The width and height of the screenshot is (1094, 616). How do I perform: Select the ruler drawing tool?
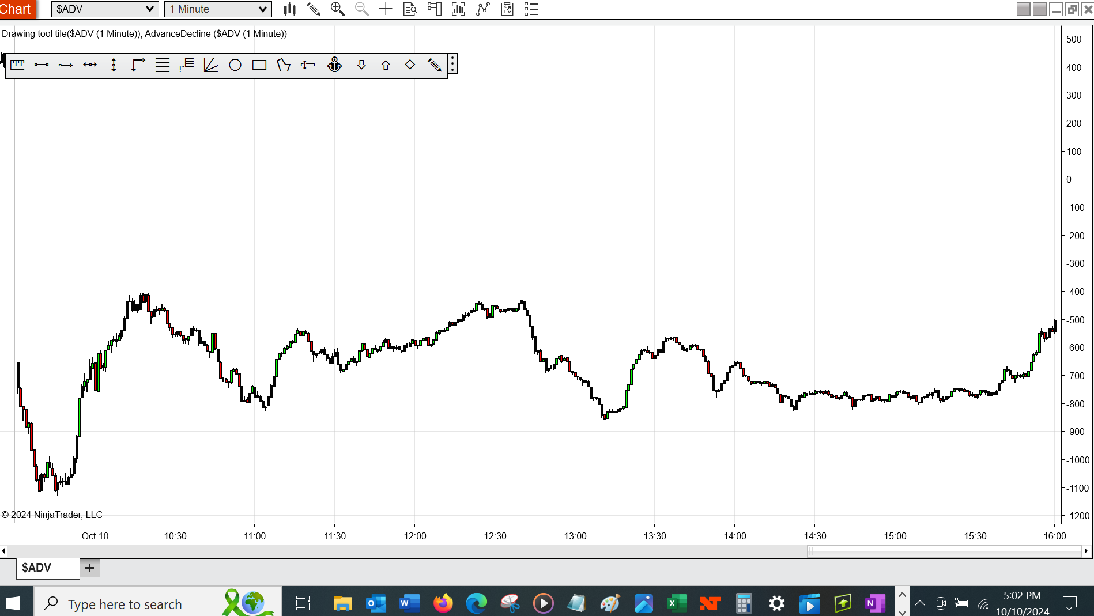click(17, 65)
